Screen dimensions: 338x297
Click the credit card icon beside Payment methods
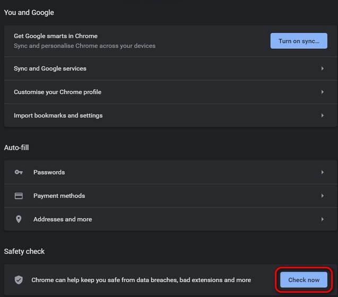[x=19, y=196]
